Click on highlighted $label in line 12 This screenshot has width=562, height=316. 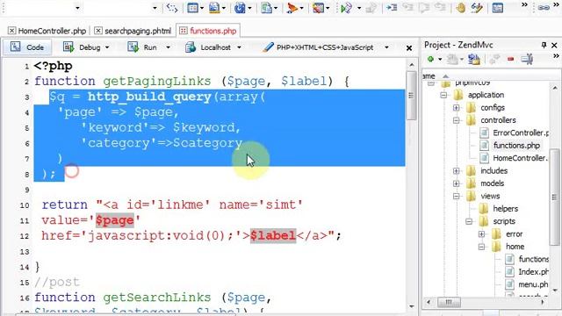[273, 236]
